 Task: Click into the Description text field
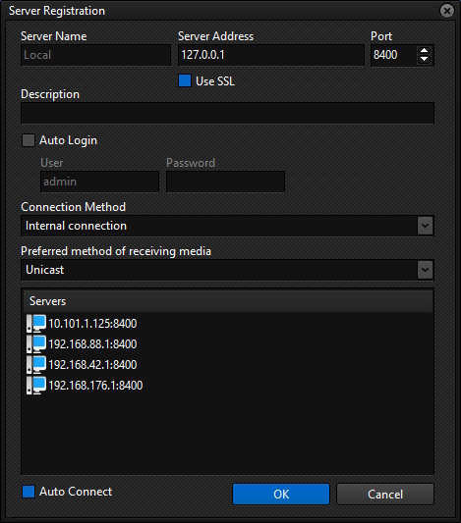(x=227, y=113)
